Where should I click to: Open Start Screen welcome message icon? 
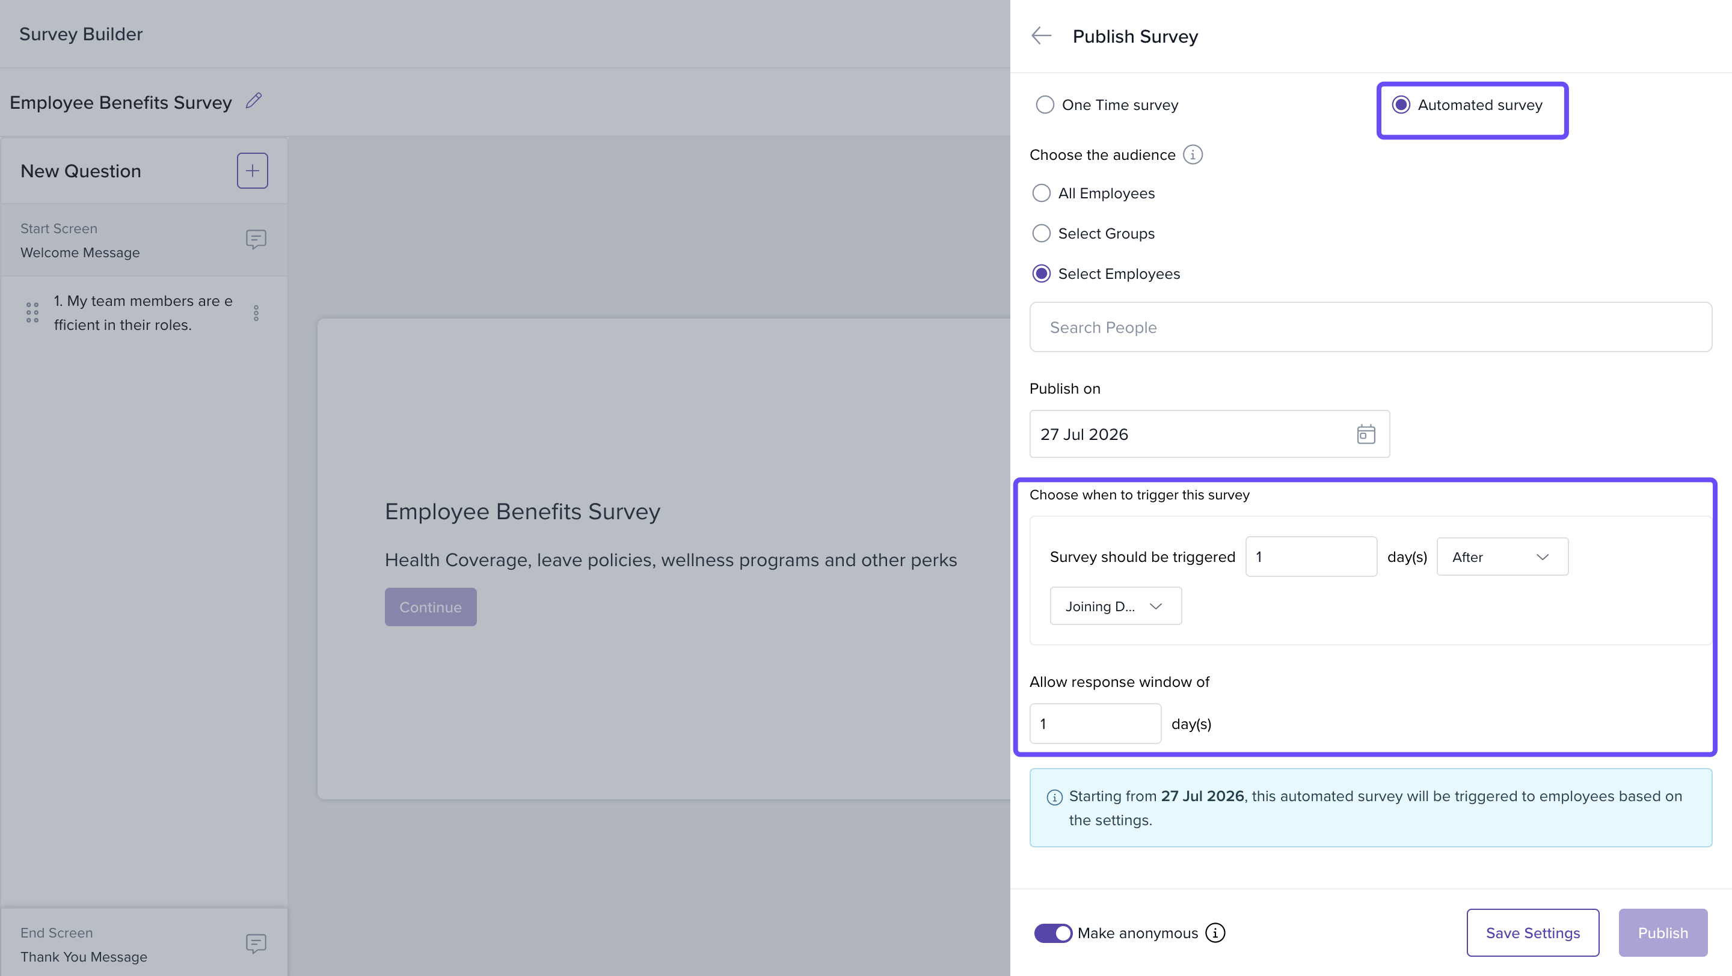click(x=256, y=240)
